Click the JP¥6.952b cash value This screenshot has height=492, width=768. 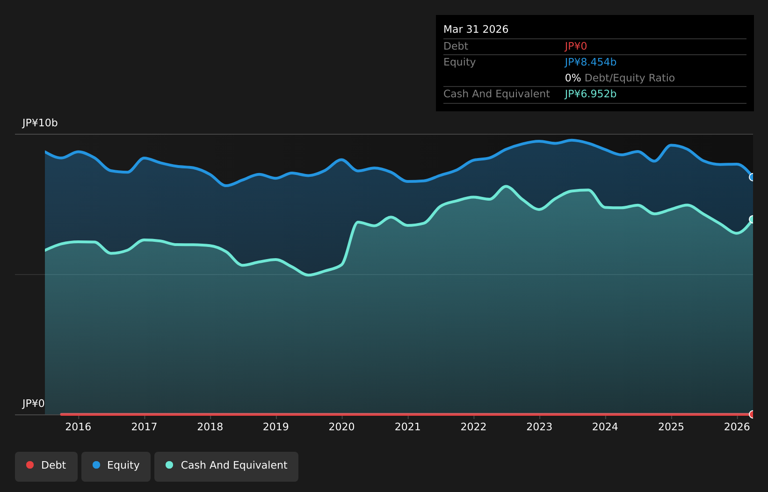click(590, 94)
